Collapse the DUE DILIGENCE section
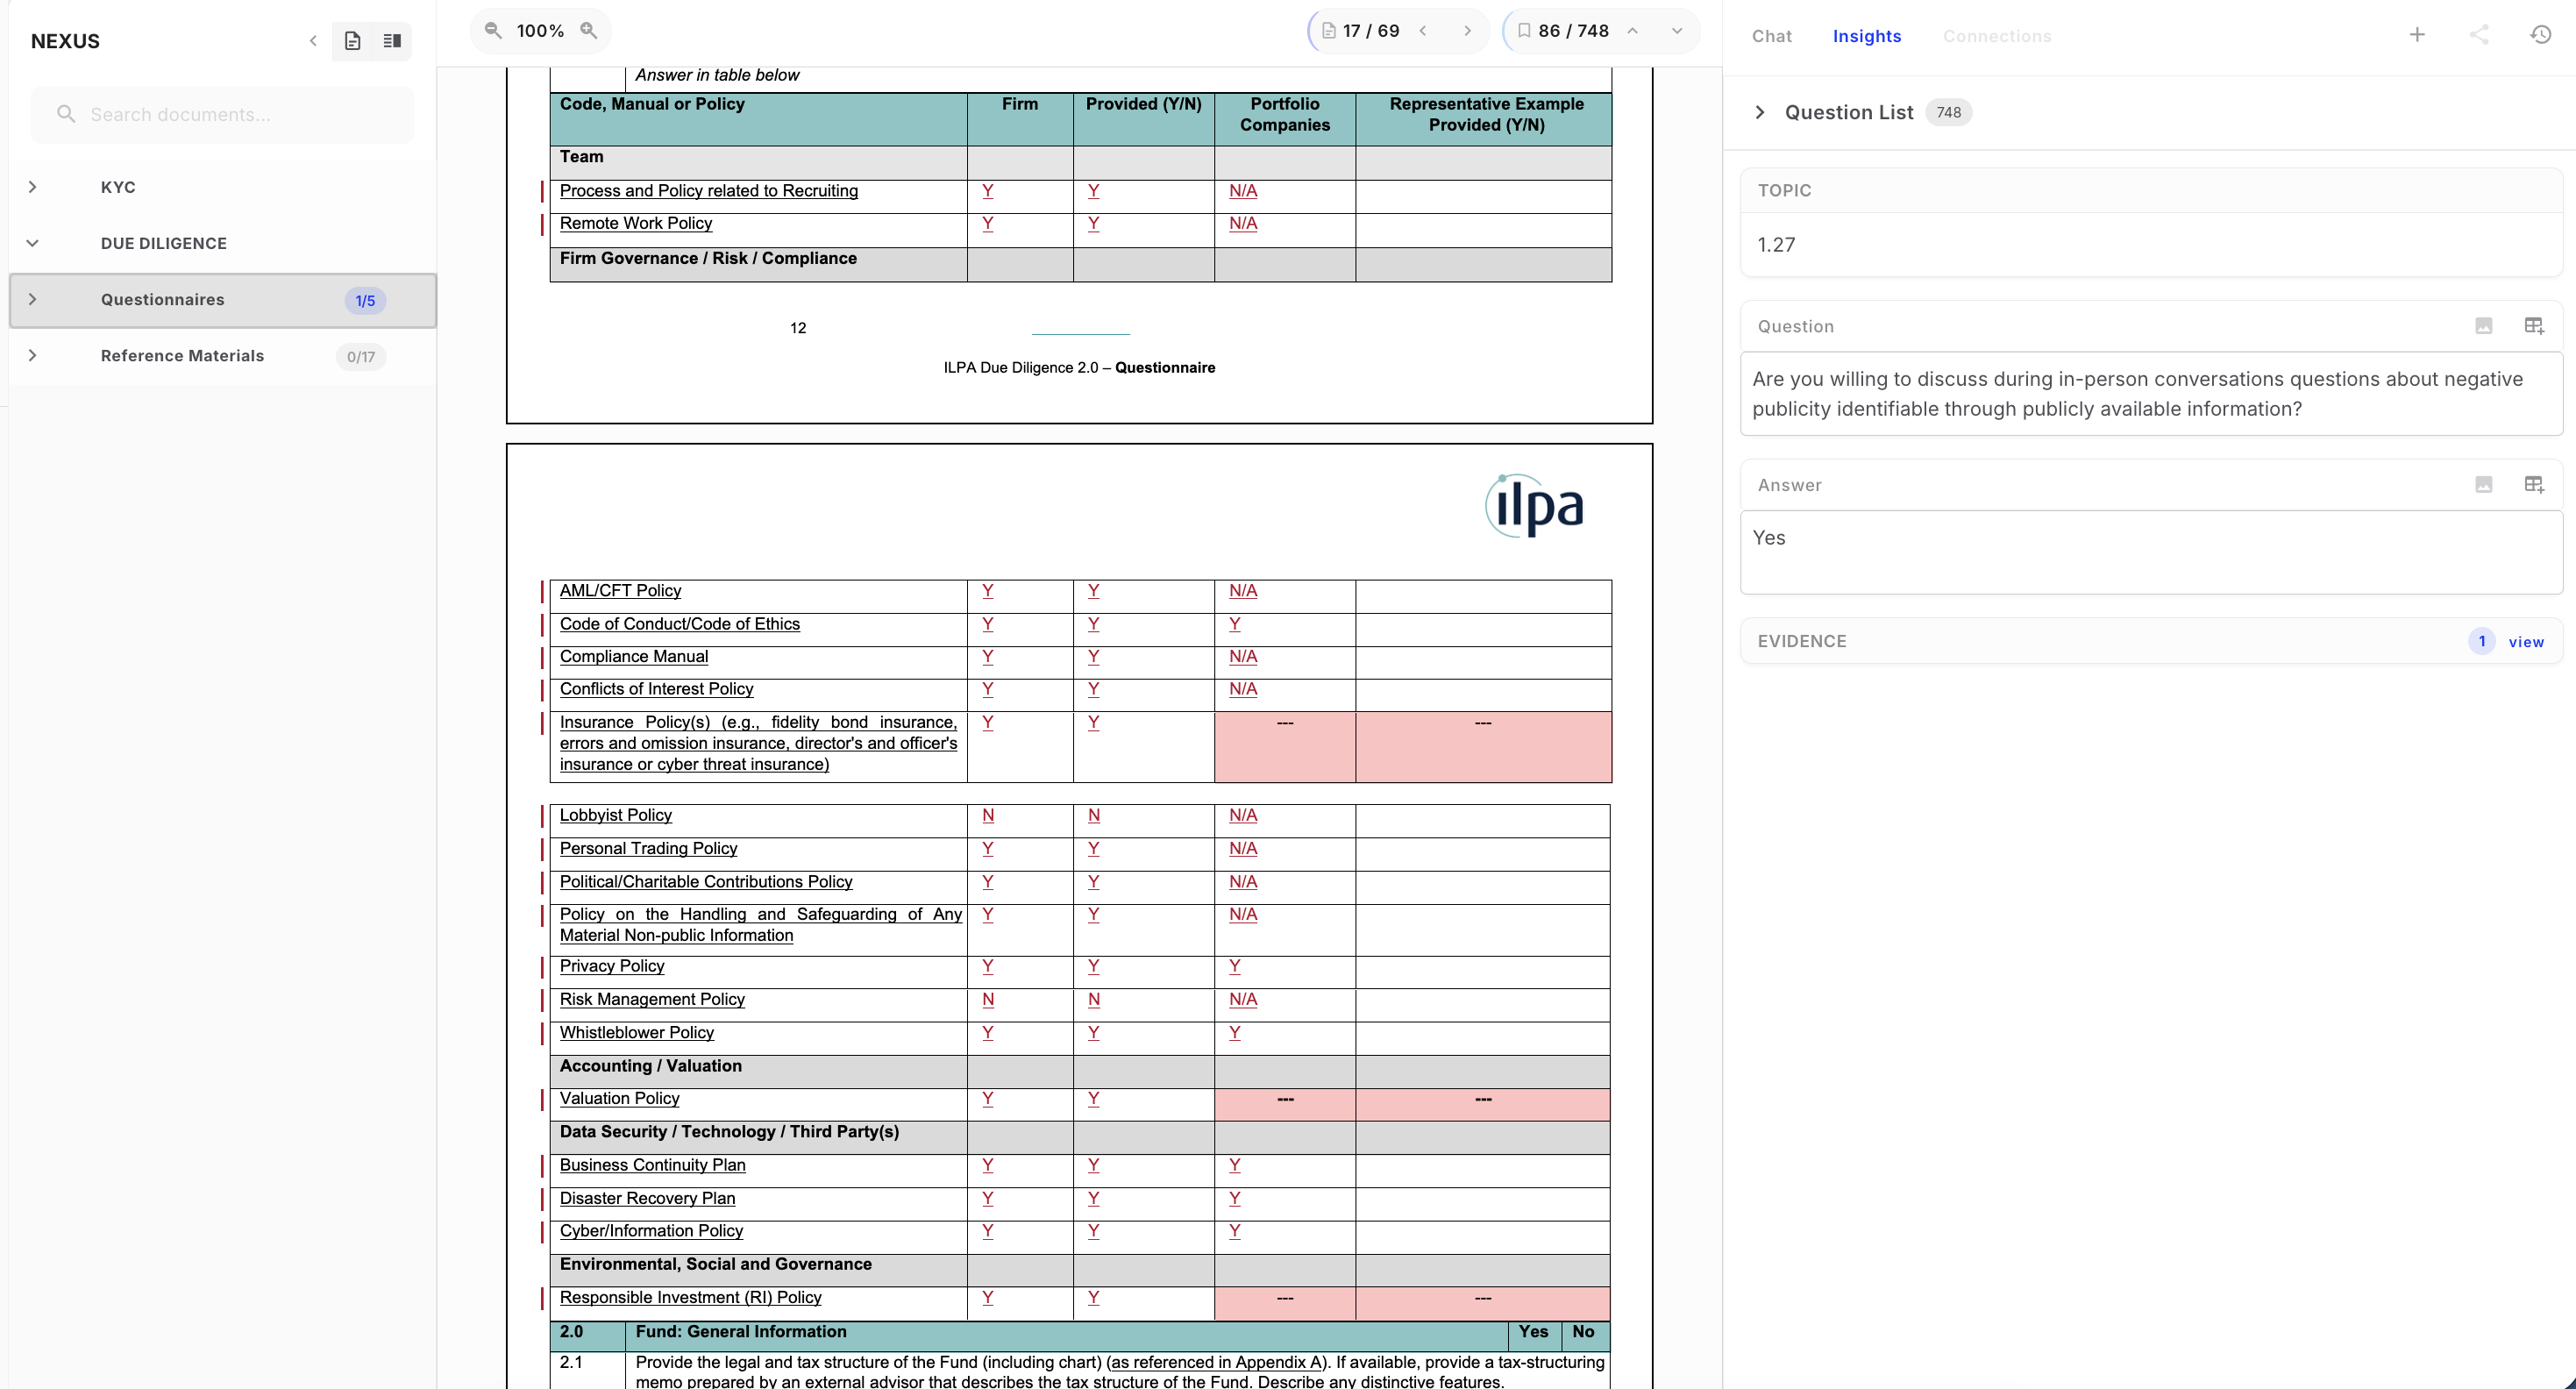The width and height of the screenshot is (2576, 1389). point(33,243)
